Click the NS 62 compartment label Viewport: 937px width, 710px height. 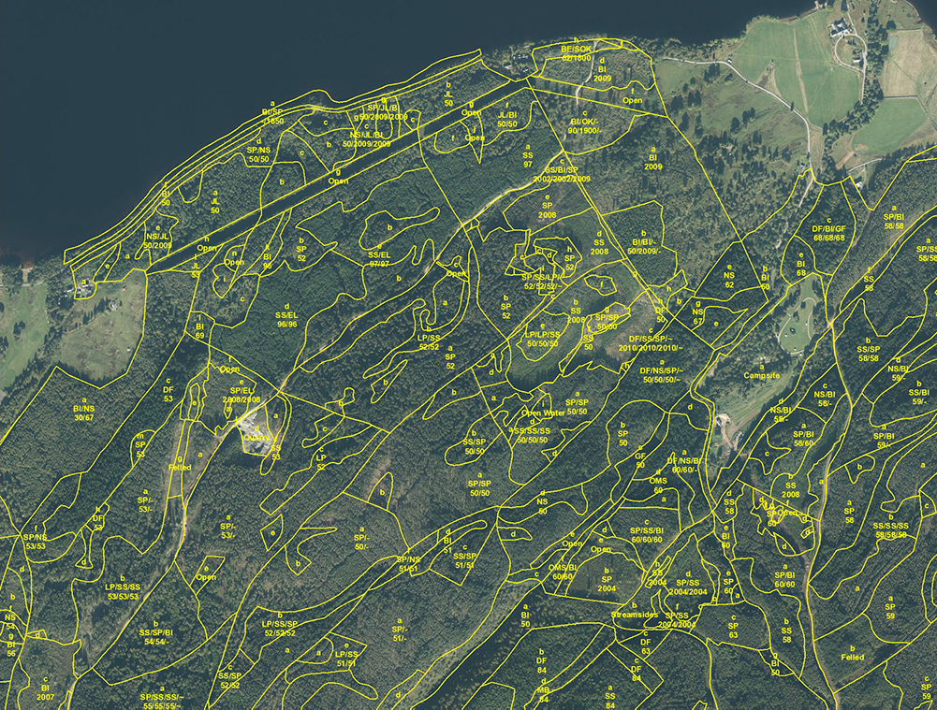[729, 279]
